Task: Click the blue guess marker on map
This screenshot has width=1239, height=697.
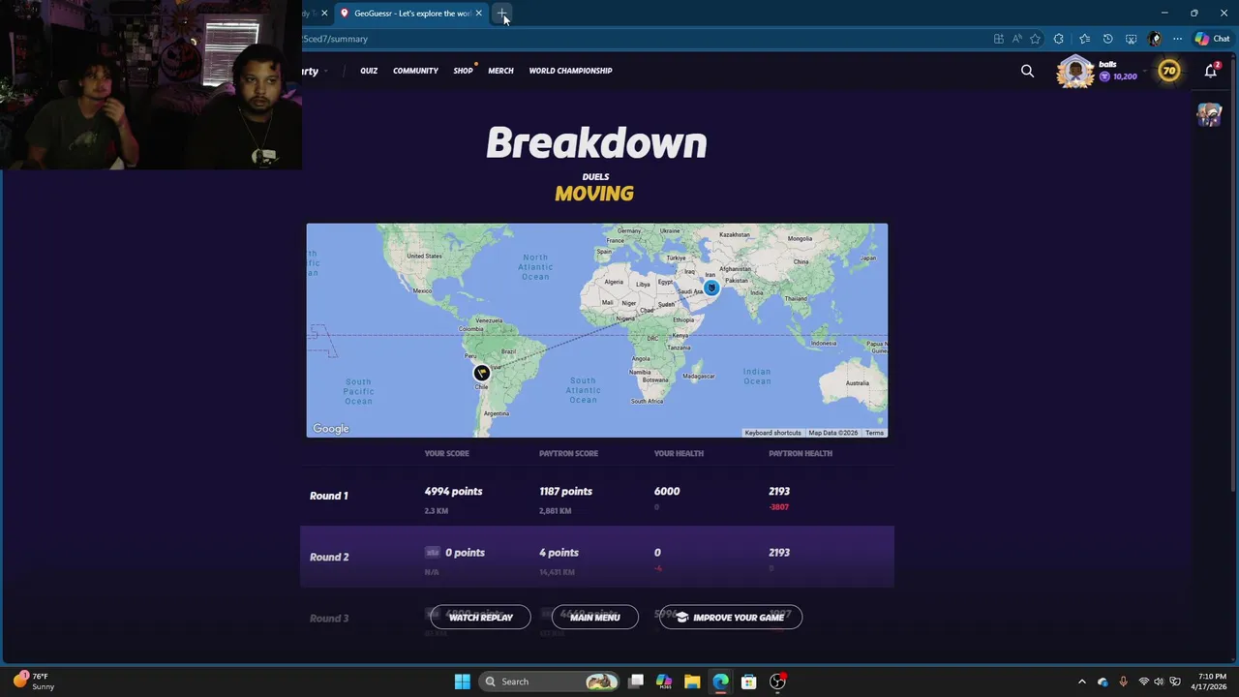Action: (711, 287)
